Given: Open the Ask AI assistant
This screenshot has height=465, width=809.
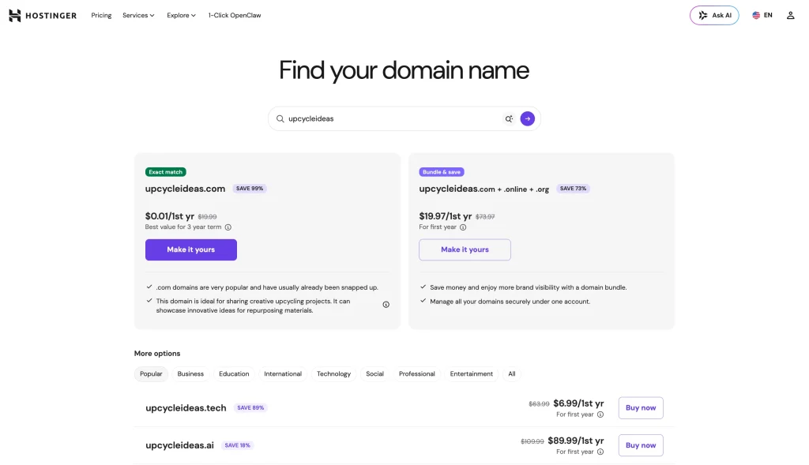Looking at the screenshot, I should point(714,16).
